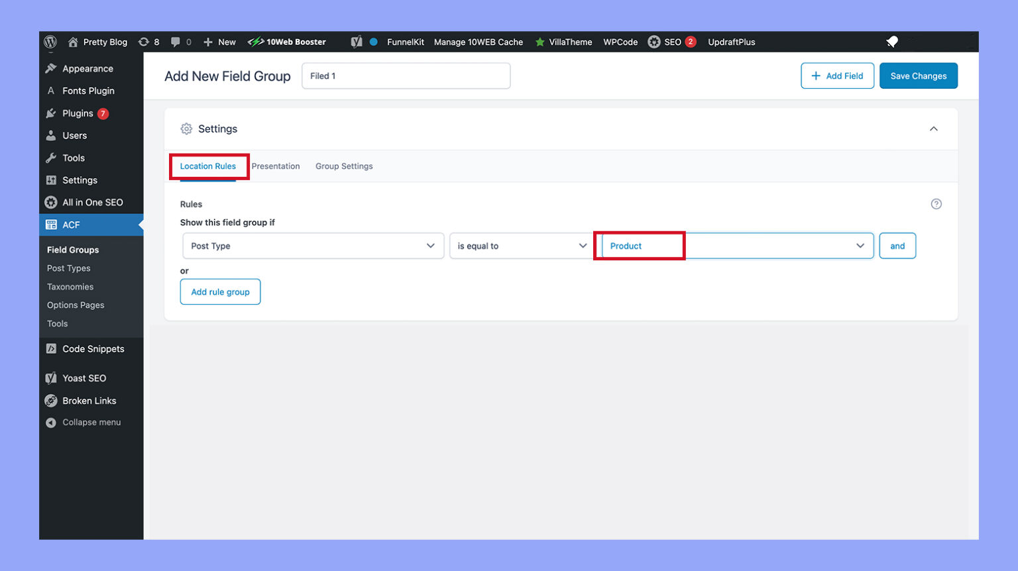Click the Add rule group button
Viewport: 1018px width, 571px height.
click(x=220, y=291)
